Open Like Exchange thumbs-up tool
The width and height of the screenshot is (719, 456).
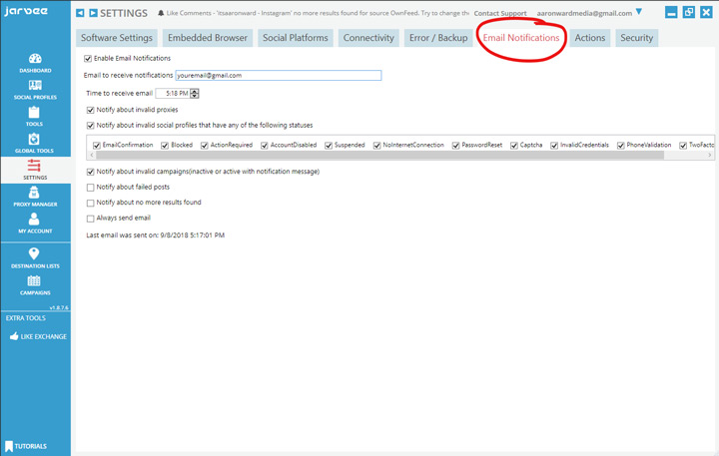[x=39, y=336]
